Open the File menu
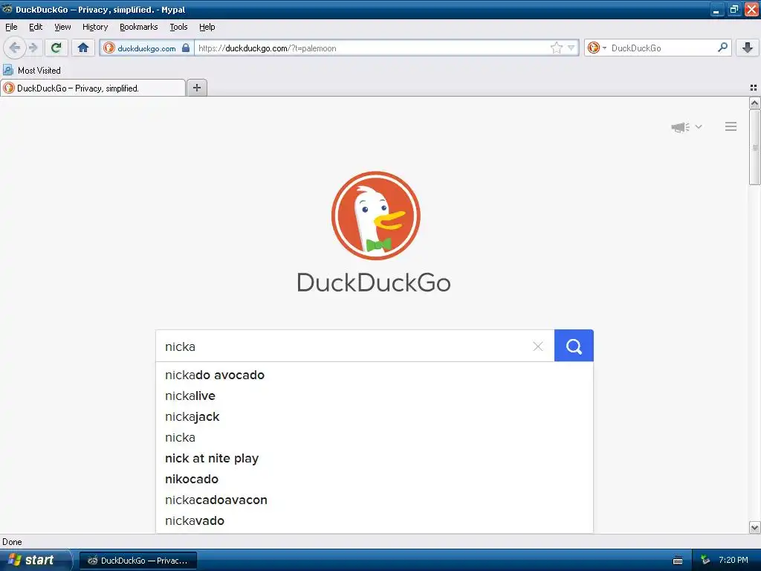Viewport: 761px width, 571px height. [x=11, y=27]
